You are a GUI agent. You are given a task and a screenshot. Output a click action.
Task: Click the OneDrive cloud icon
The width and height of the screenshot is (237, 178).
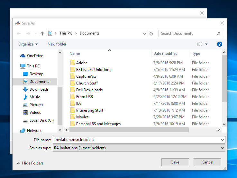(23, 56)
